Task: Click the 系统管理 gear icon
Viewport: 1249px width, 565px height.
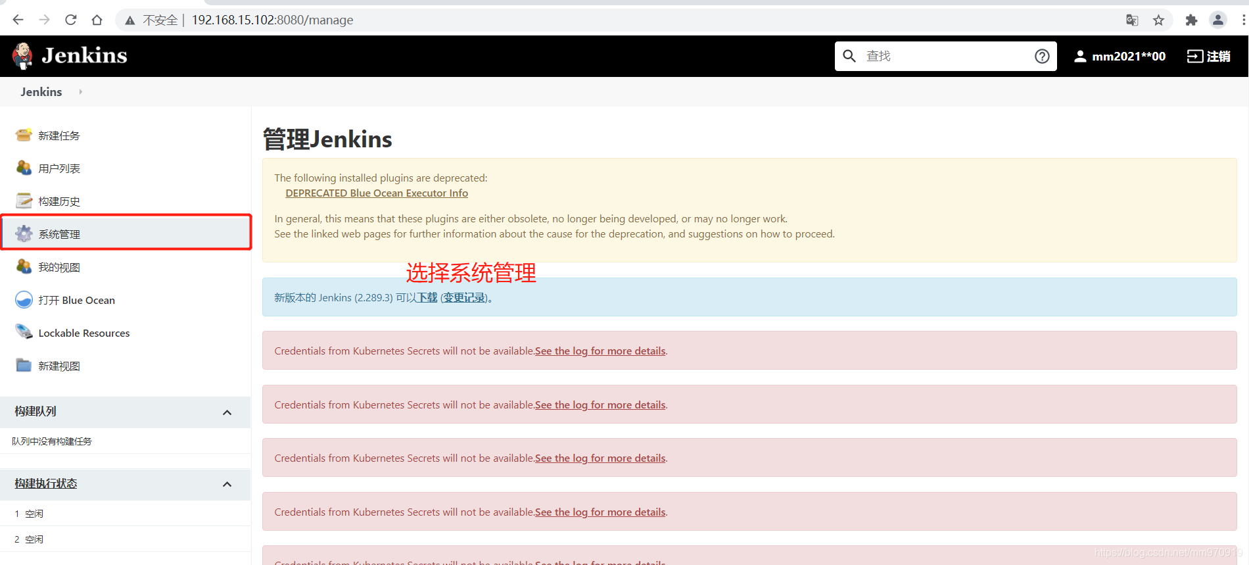Action: pyautogui.click(x=24, y=233)
